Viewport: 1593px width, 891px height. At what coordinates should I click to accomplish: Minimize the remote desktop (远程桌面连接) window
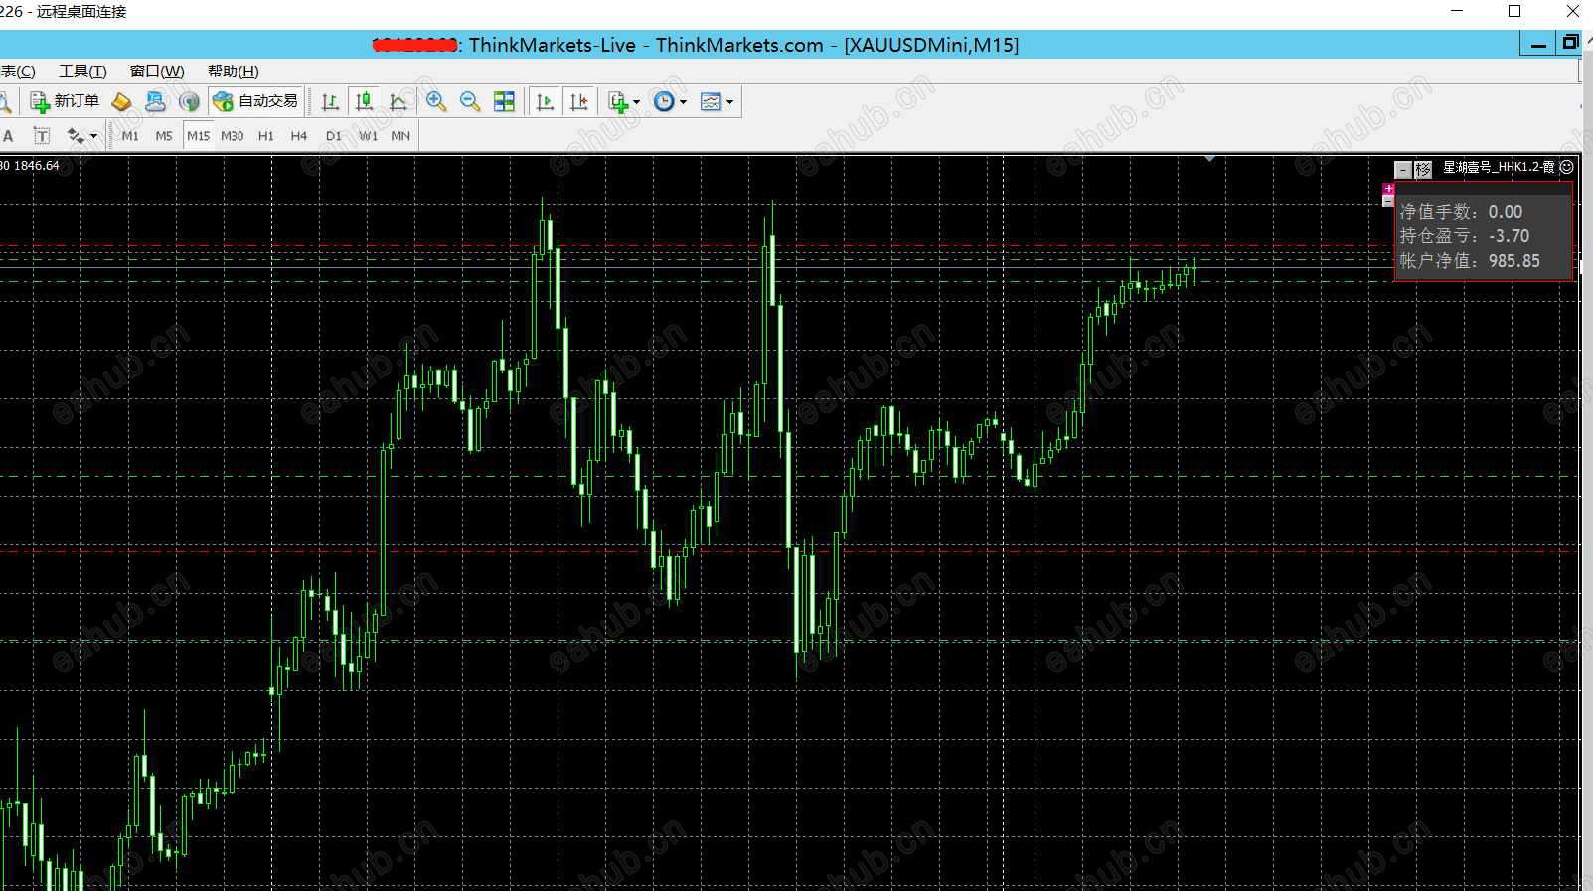click(1457, 11)
